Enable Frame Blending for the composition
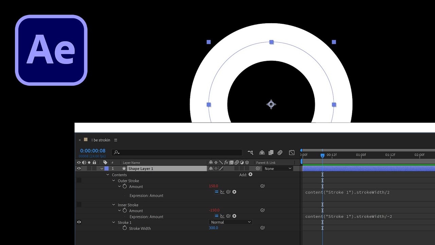Image resolution: width=435 pixels, height=245 pixels. (271, 152)
